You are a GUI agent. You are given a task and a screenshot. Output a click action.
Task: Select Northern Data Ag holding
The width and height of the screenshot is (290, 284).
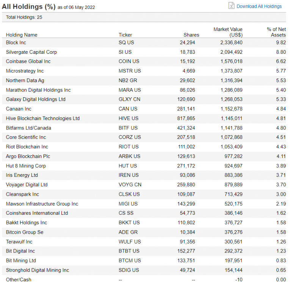click(x=25, y=81)
